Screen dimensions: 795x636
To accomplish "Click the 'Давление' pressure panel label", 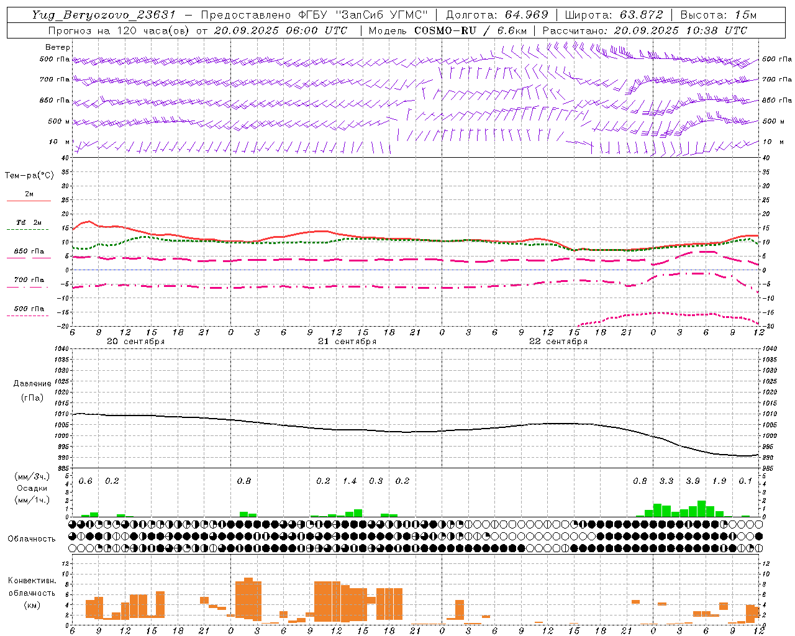I will 32,384.
